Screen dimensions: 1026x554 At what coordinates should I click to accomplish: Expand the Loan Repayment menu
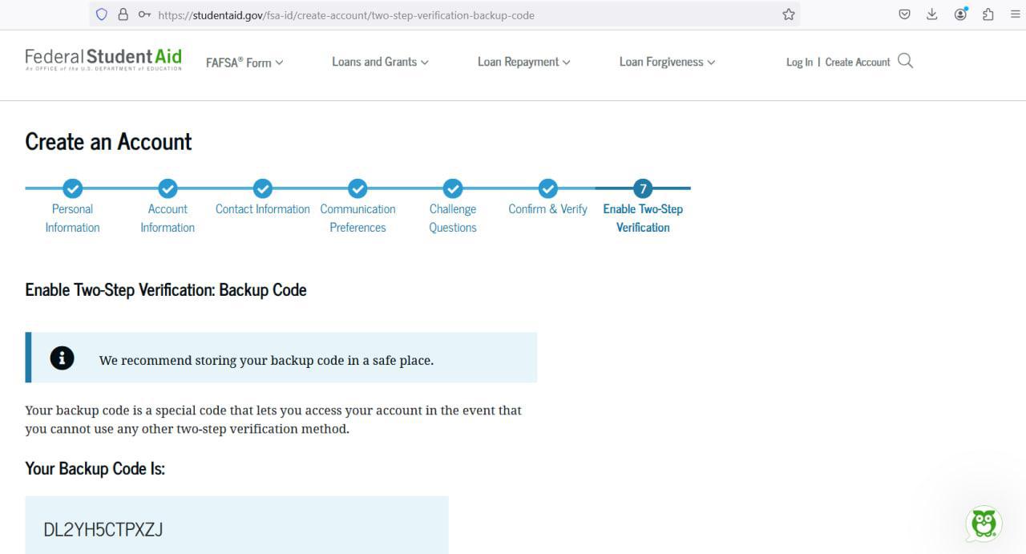[524, 62]
